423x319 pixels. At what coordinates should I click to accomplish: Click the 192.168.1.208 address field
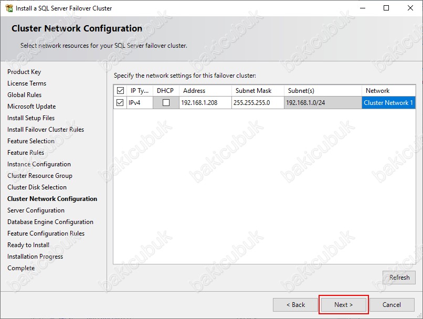205,103
